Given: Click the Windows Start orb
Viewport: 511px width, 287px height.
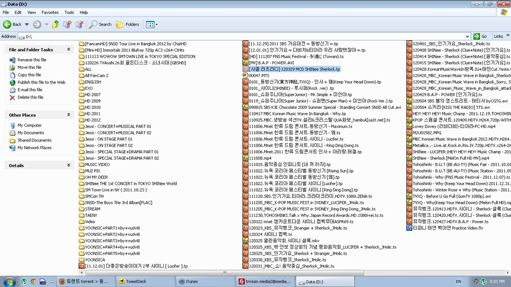Looking at the screenshot, I should (x=9, y=281).
